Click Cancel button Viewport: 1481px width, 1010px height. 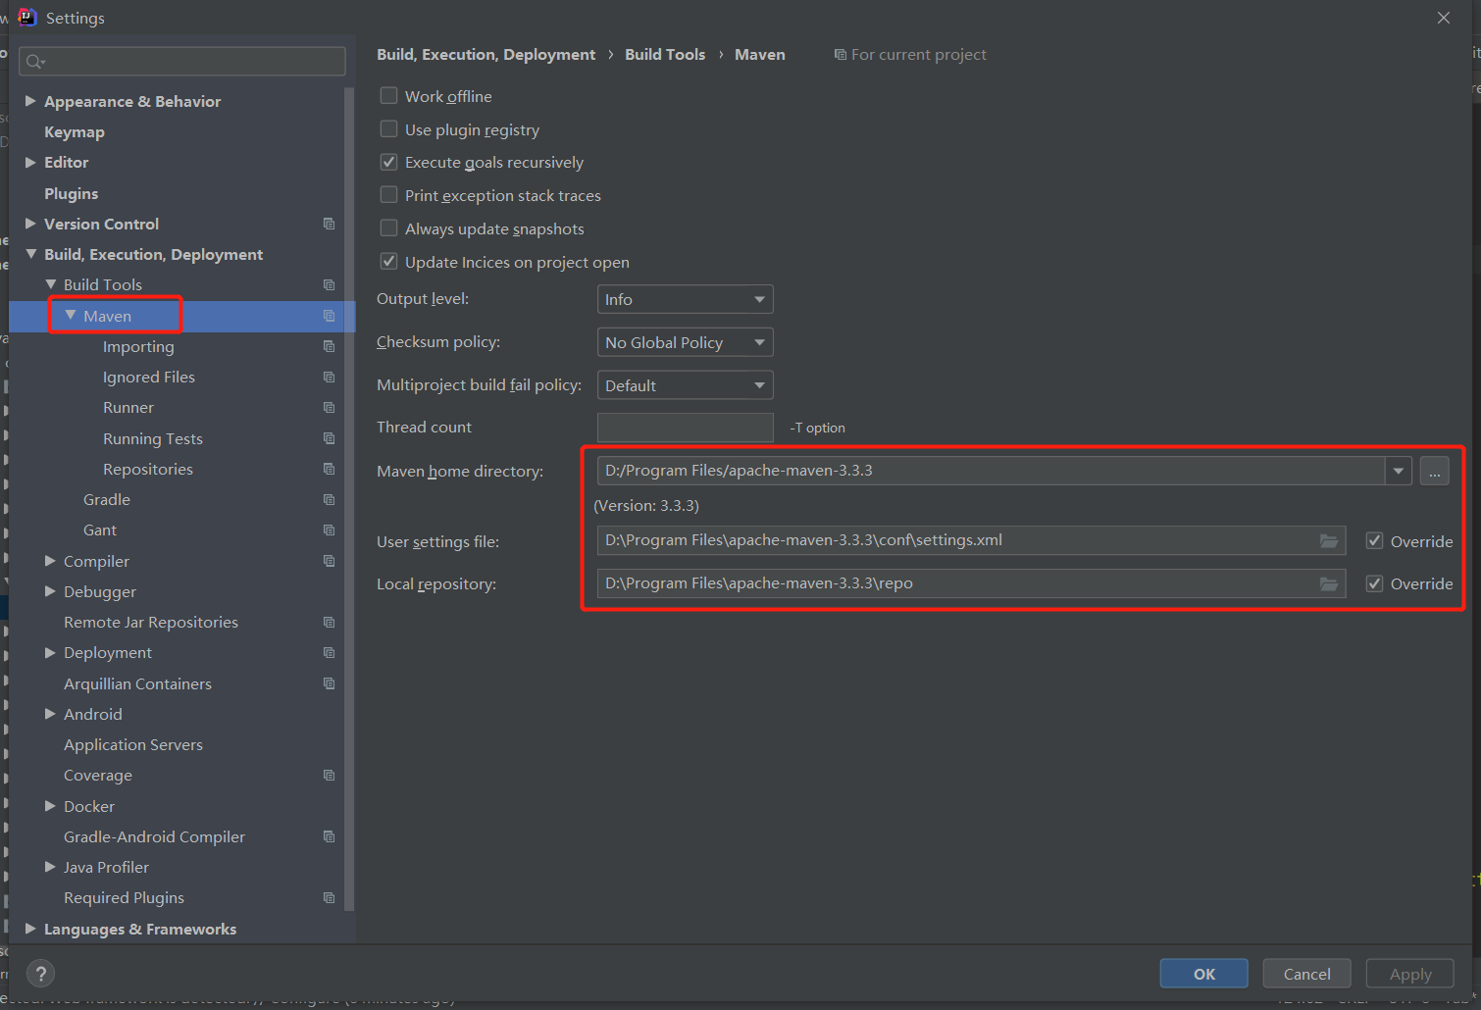[1307, 974]
